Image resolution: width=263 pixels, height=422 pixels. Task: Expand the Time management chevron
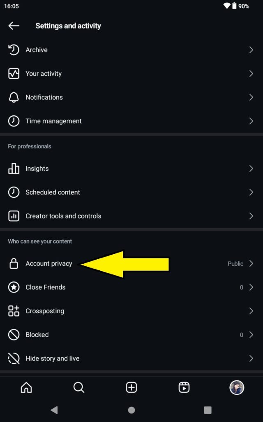tap(251, 121)
